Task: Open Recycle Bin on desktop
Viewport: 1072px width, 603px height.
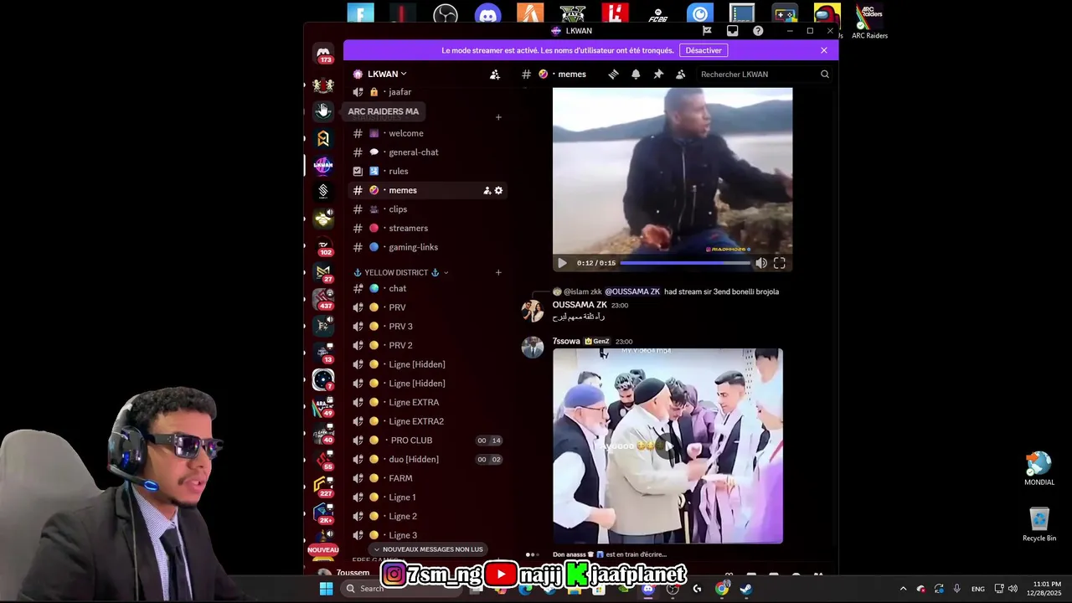Action: tap(1039, 524)
